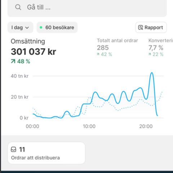Open the 60 besökare live view

point(57,27)
